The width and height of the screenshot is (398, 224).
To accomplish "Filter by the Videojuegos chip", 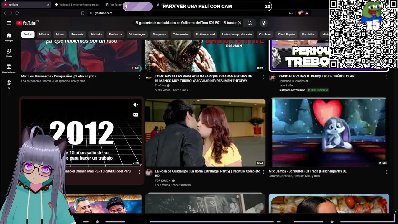I will (x=137, y=34).
